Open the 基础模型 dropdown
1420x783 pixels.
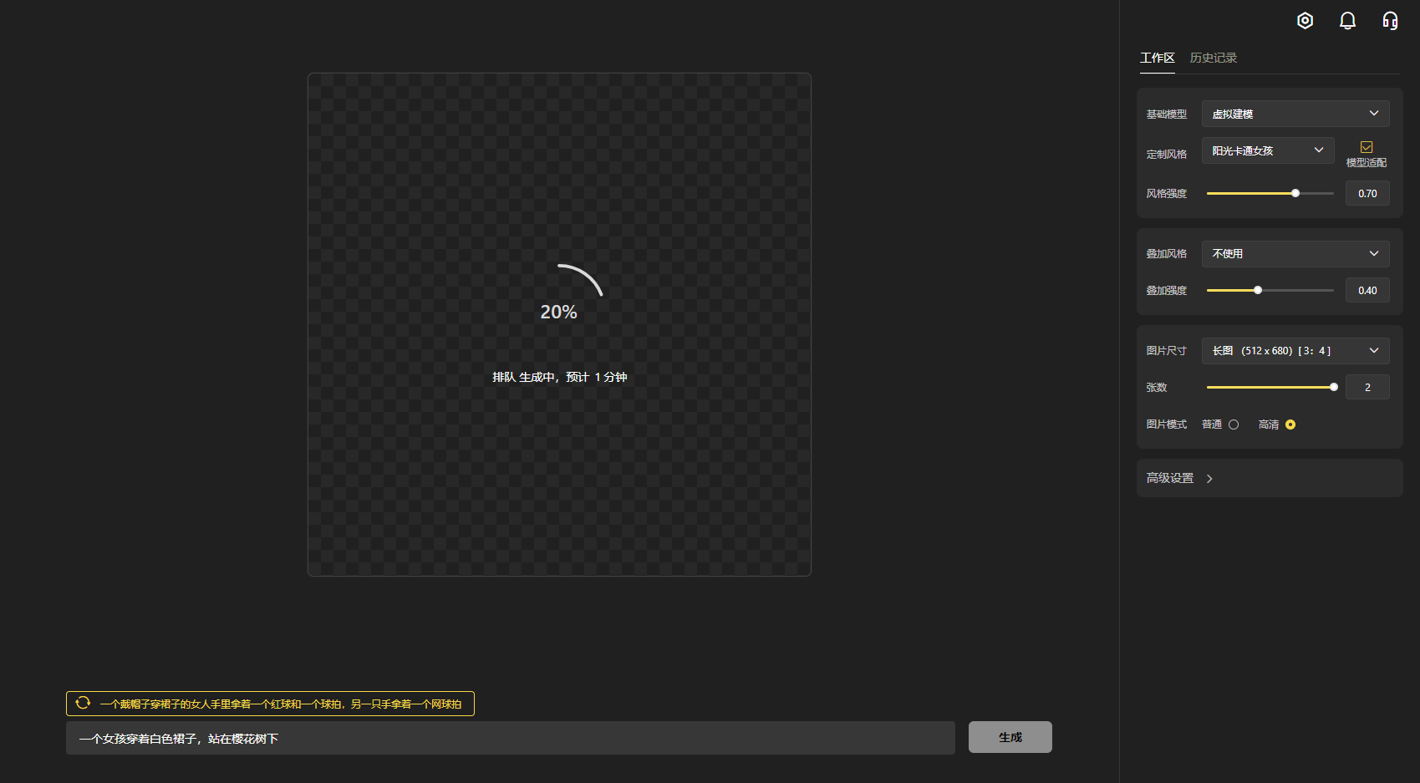tap(1295, 114)
